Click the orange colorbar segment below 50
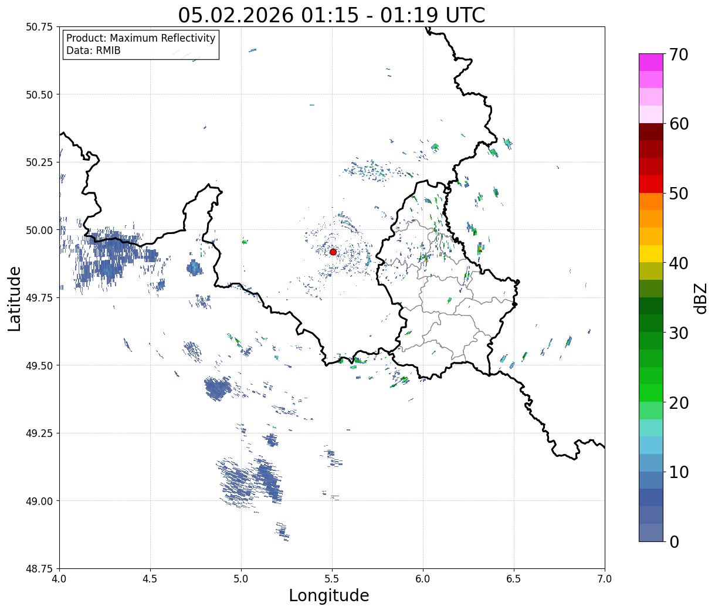715x610 pixels. (651, 201)
